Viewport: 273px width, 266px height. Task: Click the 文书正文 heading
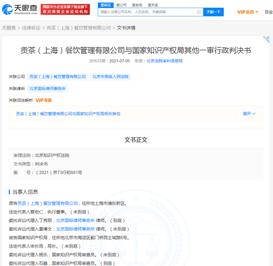click(136, 140)
